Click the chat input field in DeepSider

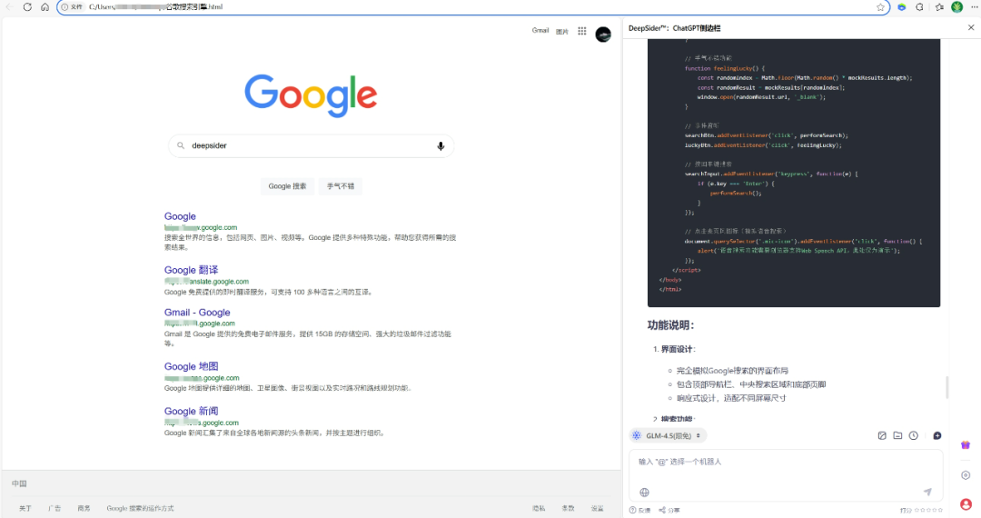pyautogui.click(x=786, y=474)
